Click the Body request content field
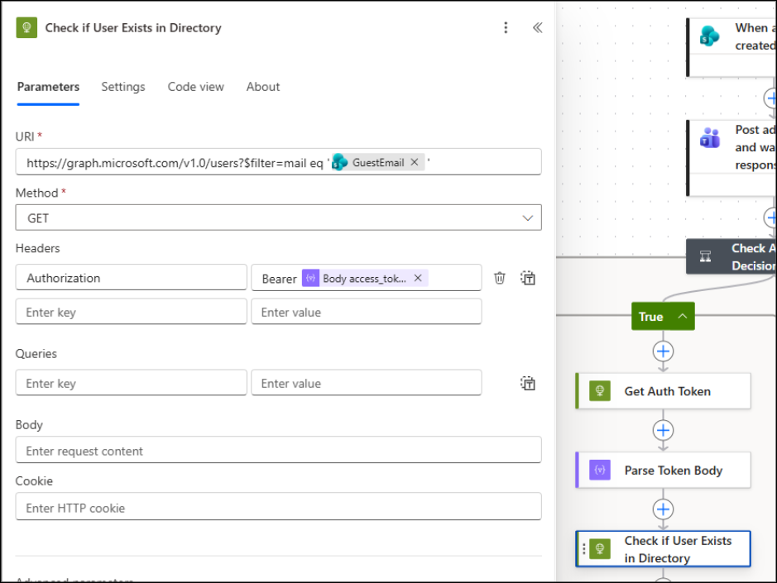Image resolution: width=777 pixels, height=583 pixels. pos(278,451)
